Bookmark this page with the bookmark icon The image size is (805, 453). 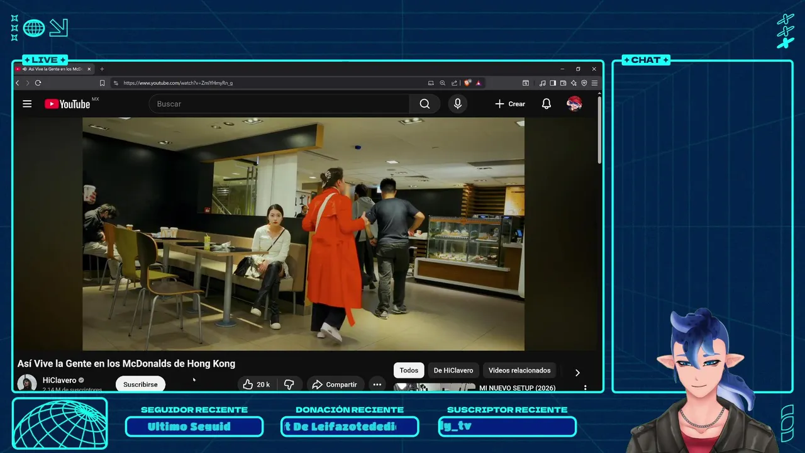click(102, 83)
